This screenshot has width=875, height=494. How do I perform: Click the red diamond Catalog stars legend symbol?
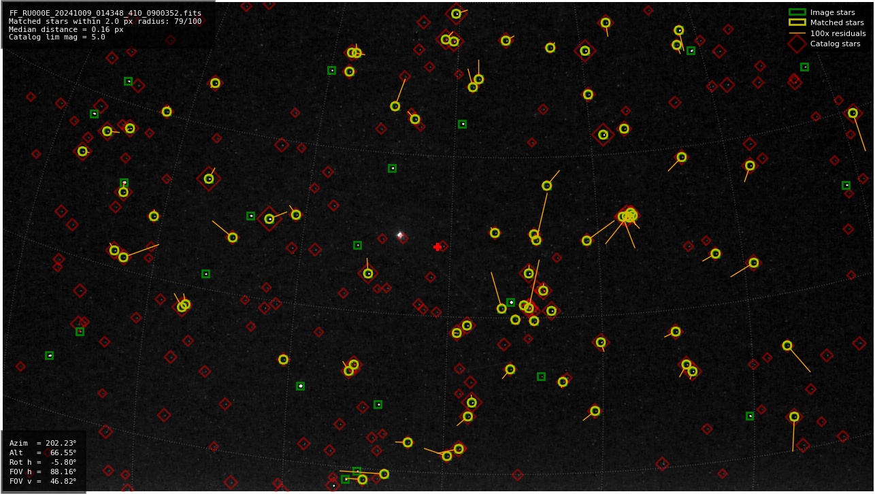pyautogui.click(x=797, y=44)
